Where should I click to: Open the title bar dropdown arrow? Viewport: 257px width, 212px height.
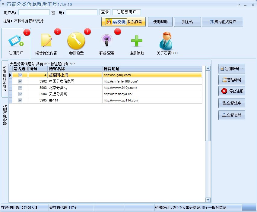coord(239,5)
